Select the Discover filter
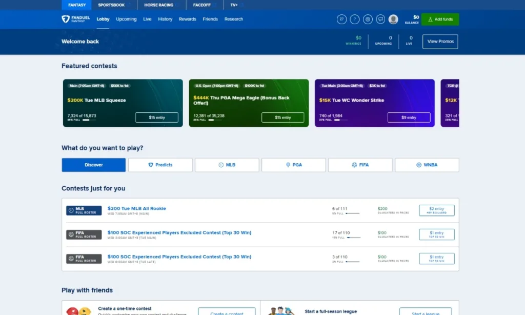This screenshot has height=315, width=525. pyautogui.click(x=94, y=165)
